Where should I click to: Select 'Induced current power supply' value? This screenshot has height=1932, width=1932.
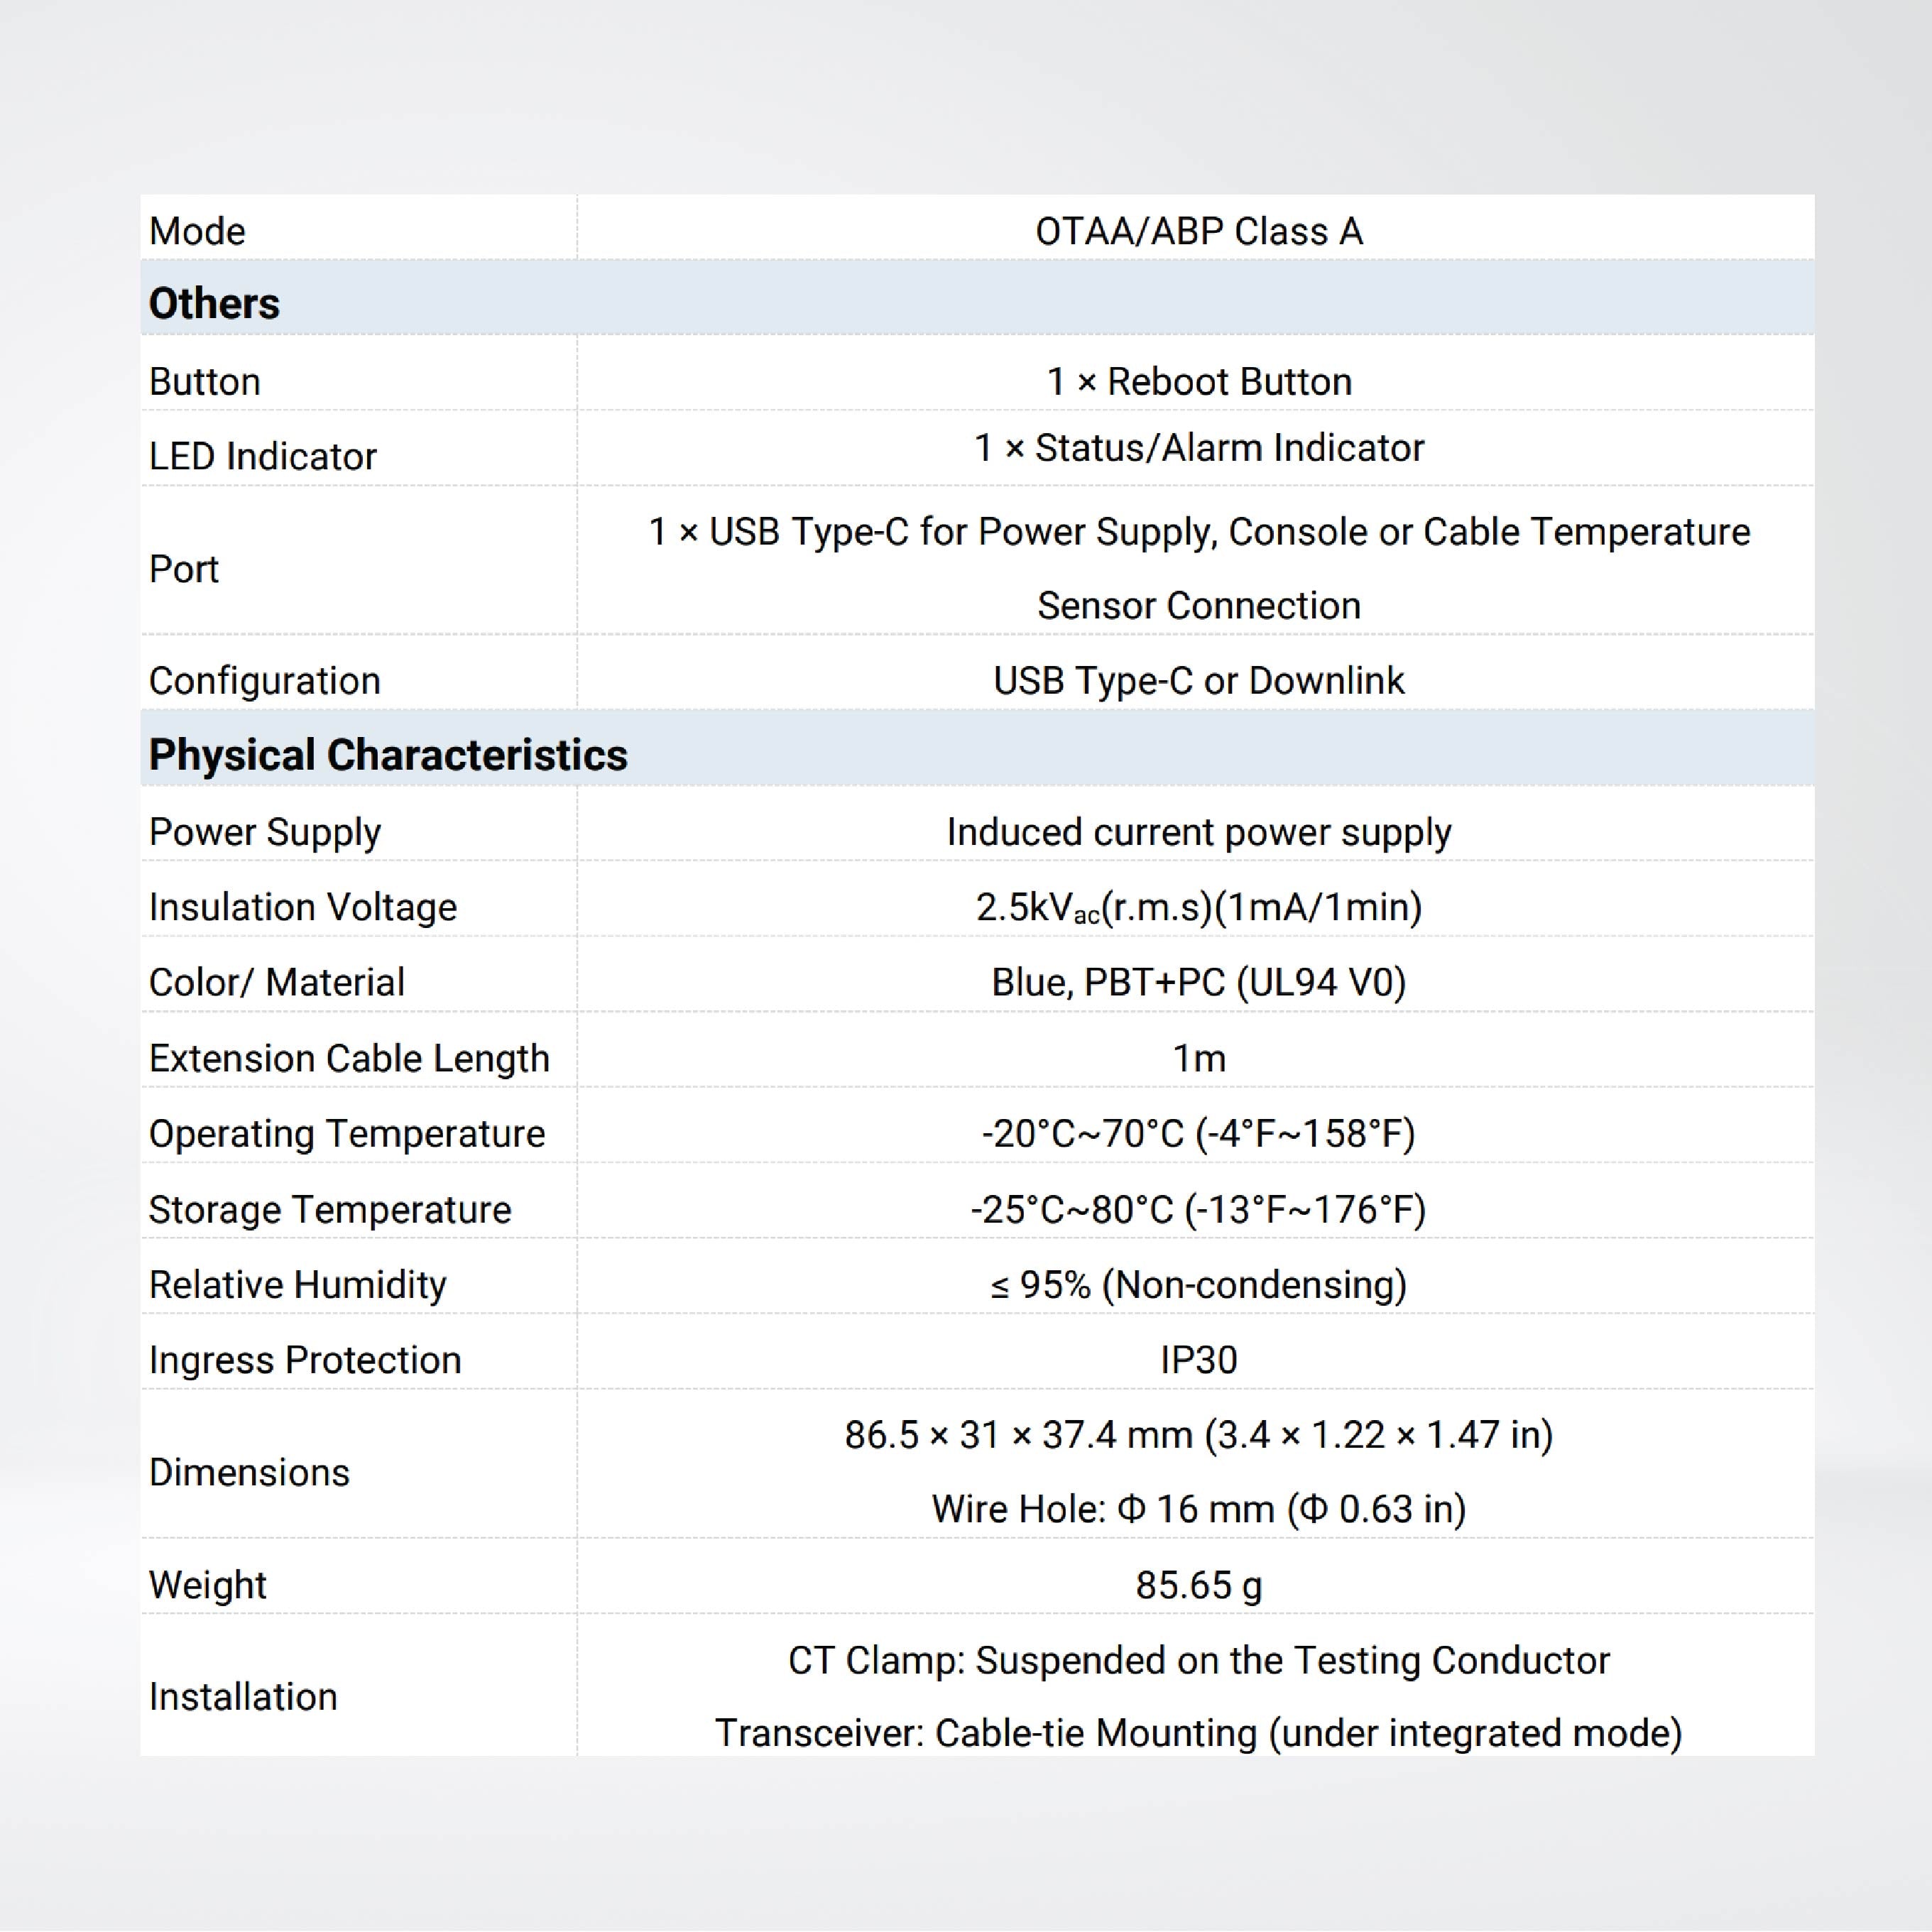(x=1198, y=833)
